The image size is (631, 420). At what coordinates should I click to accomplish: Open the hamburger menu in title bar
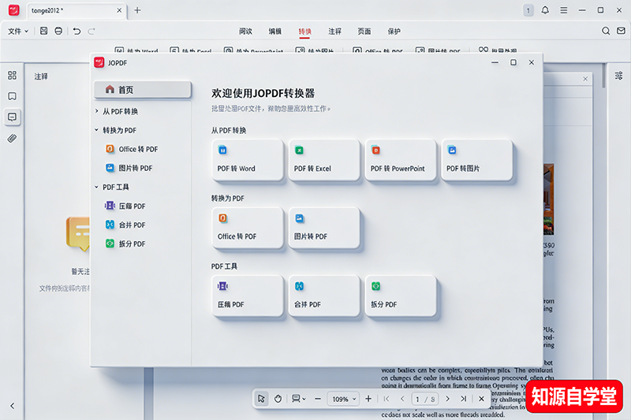click(x=564, y=10)
